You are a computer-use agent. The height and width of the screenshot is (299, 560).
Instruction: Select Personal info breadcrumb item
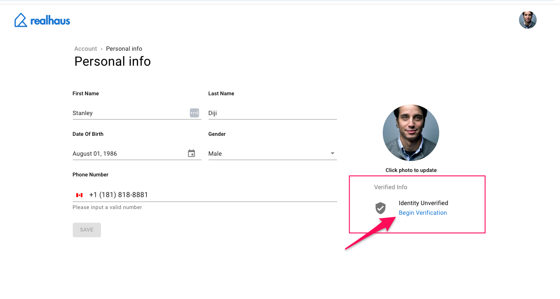tap(124, 49)
